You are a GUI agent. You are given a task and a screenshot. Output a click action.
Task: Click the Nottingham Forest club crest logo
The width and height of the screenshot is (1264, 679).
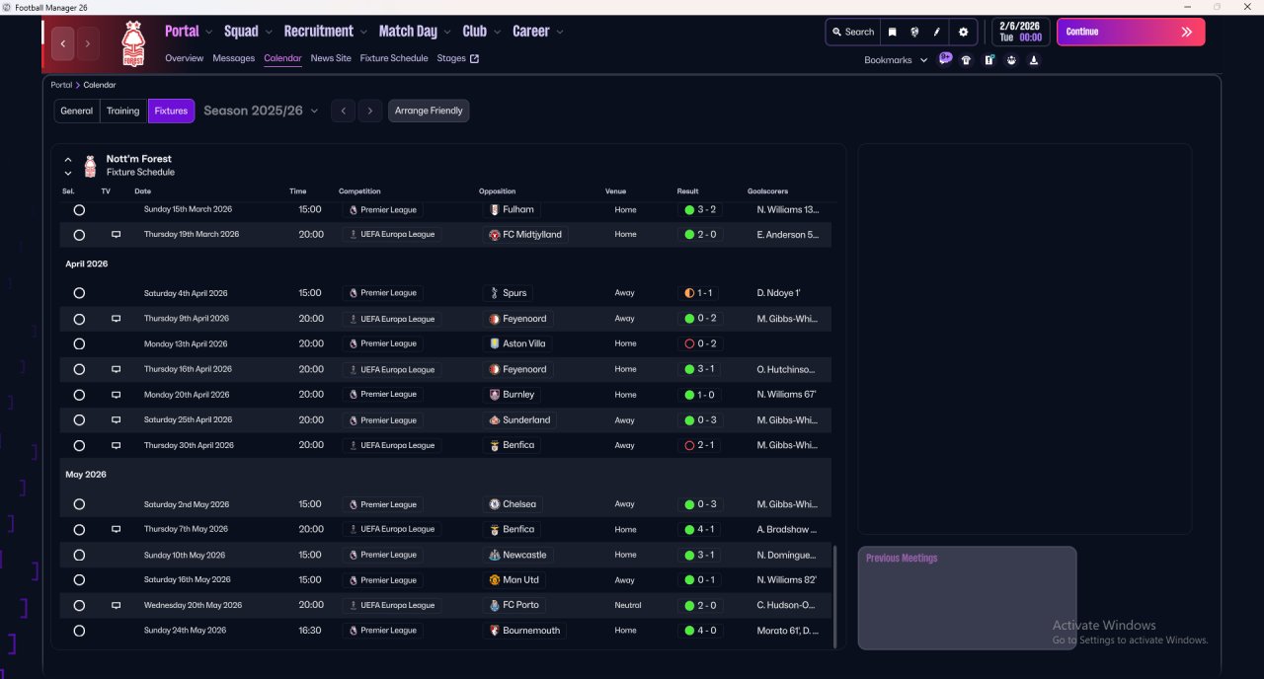(x=132, y=44)
